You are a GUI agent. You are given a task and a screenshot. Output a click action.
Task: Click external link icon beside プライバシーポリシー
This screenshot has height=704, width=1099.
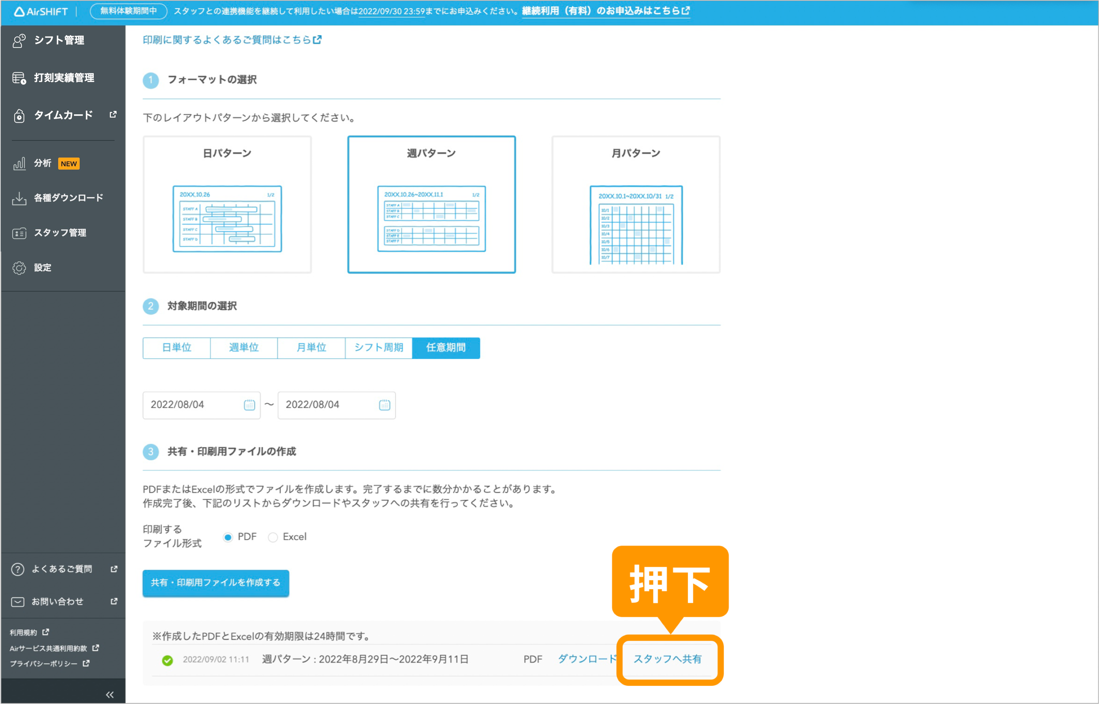pos(86,663)
